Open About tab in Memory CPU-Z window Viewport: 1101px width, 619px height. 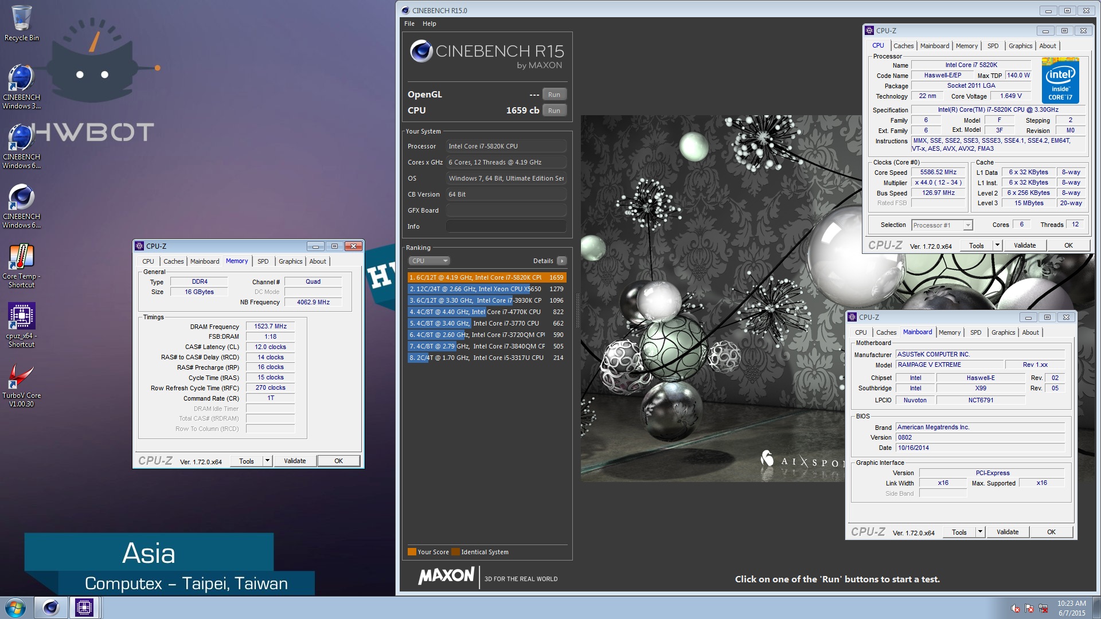(x=318, y=261)
